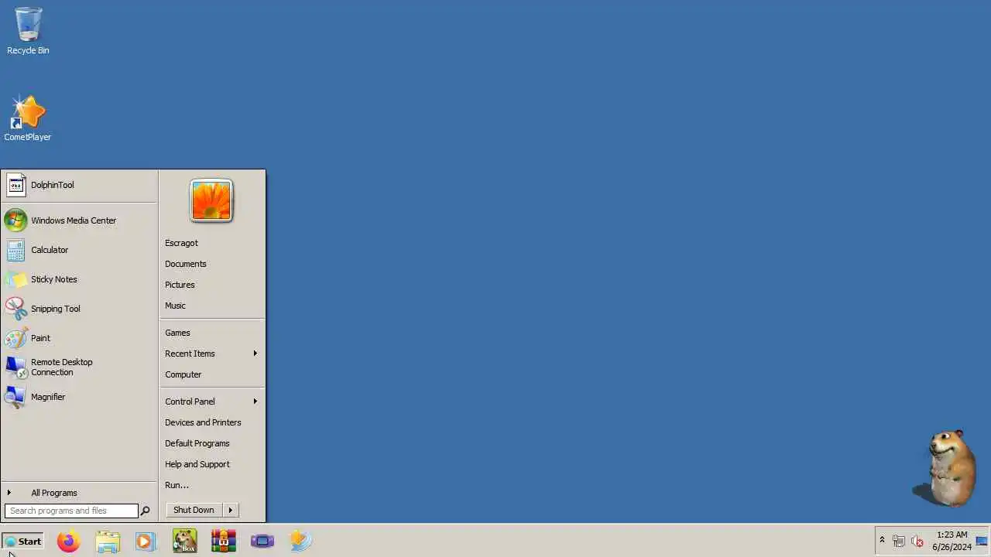Open the Shut Down options arrow
991x557 pixels.
230,510
